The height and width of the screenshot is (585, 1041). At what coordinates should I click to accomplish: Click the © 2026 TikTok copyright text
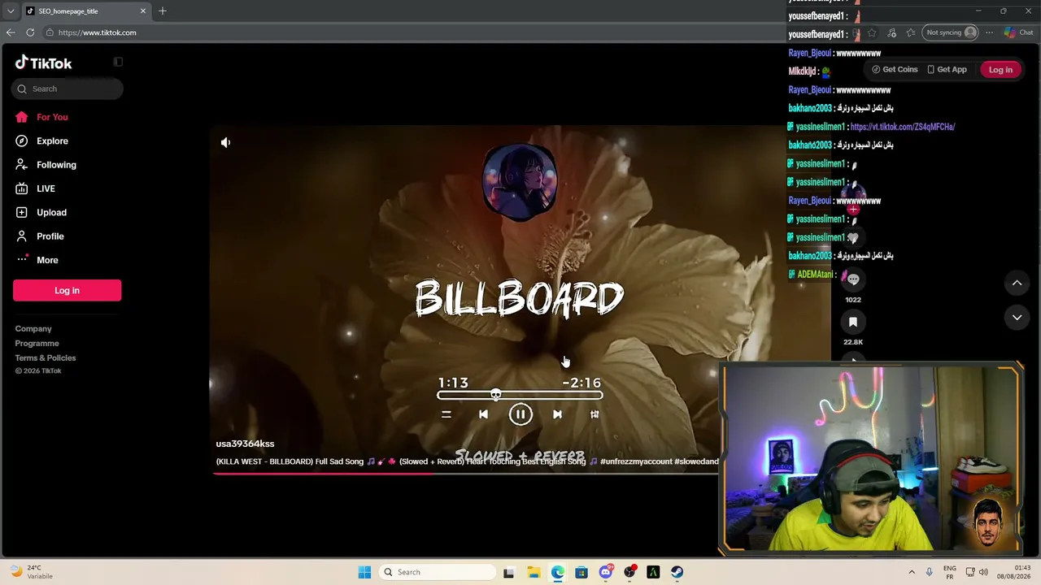click(x=38, y=371)
